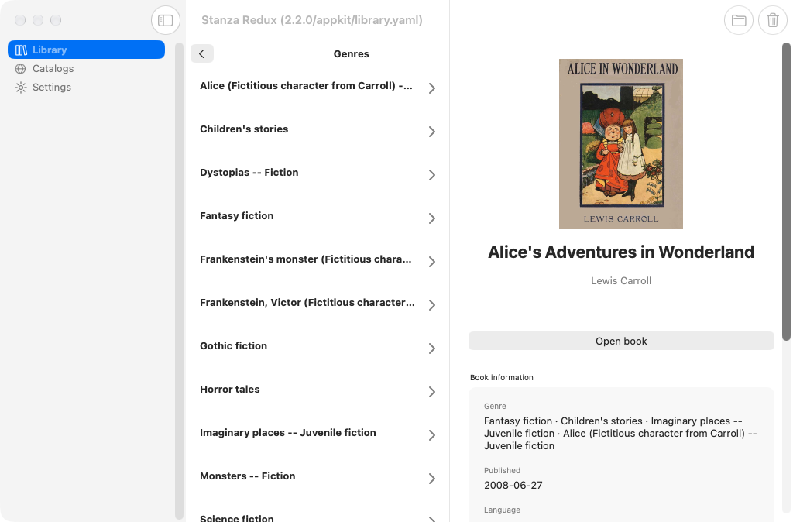Click the published date 2008-06-27

tap(513, 485)
